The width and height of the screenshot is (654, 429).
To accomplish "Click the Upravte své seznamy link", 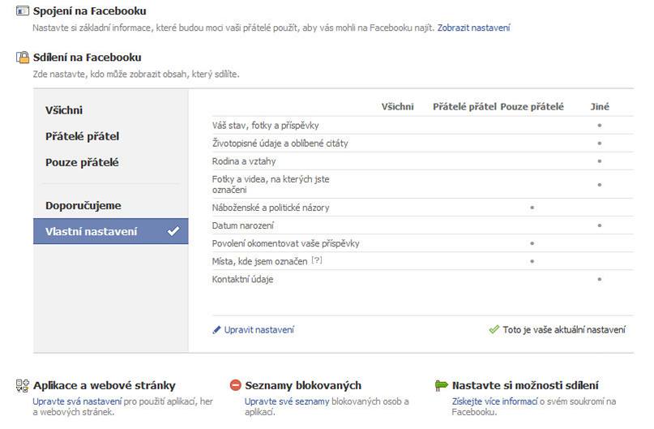I will (x=276, y=401).
